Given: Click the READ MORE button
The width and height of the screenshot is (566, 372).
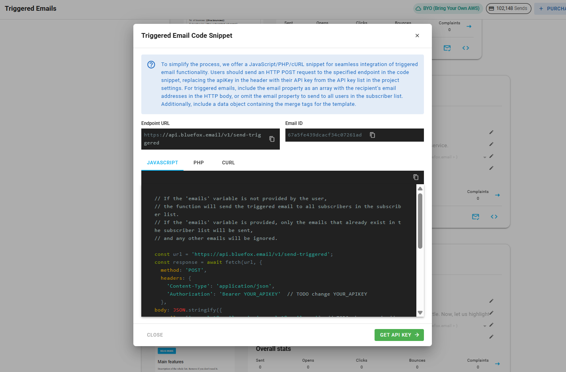Looking at the screenshot, I should [x=167, y=351].
